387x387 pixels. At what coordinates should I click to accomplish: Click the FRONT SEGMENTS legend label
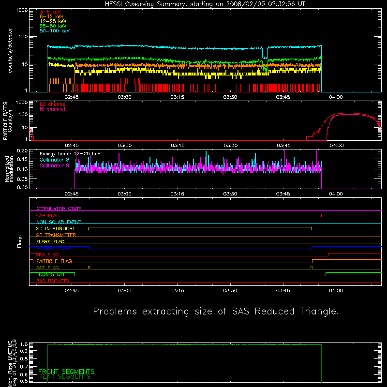[x=66, y=372]
